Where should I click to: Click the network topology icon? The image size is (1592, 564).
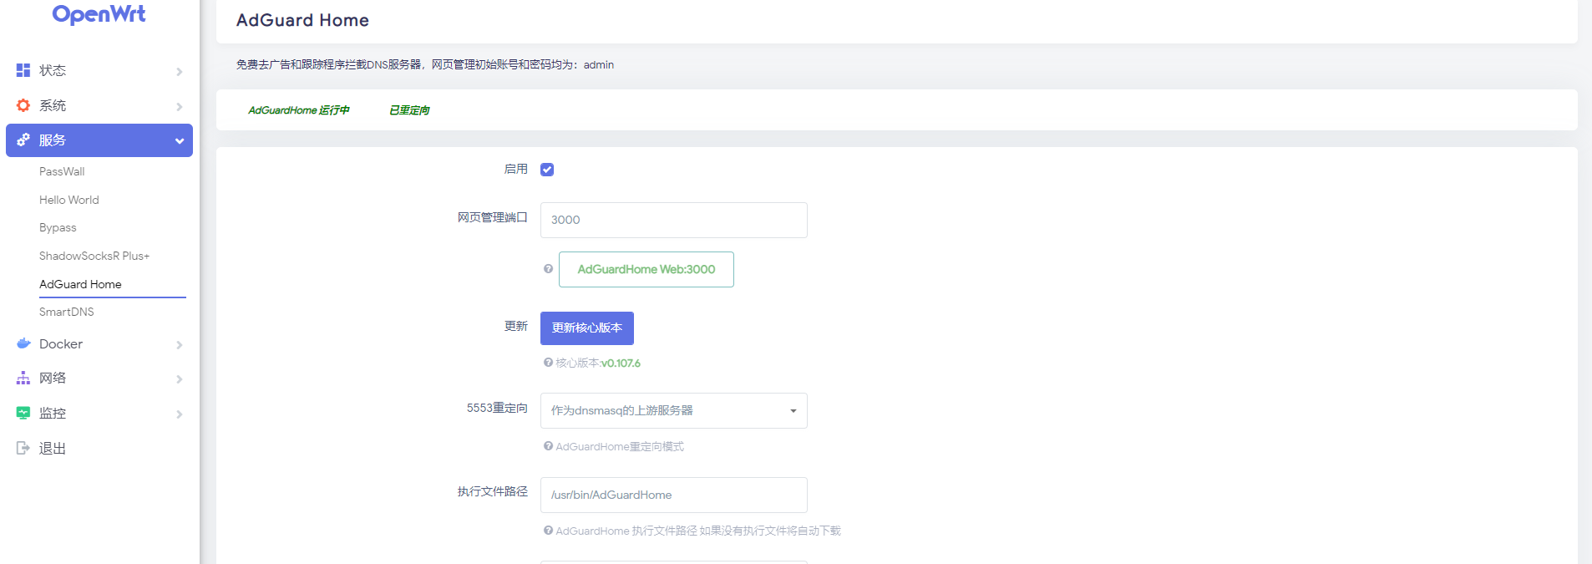pyautogui.click(x=23, y=379)
